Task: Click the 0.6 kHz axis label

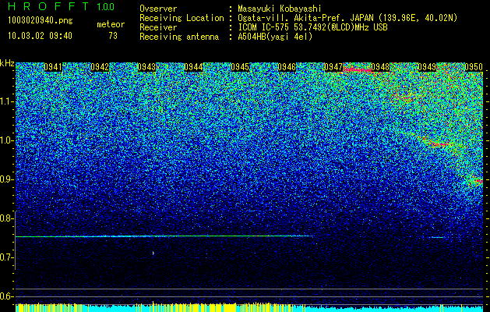Action: 6,296
